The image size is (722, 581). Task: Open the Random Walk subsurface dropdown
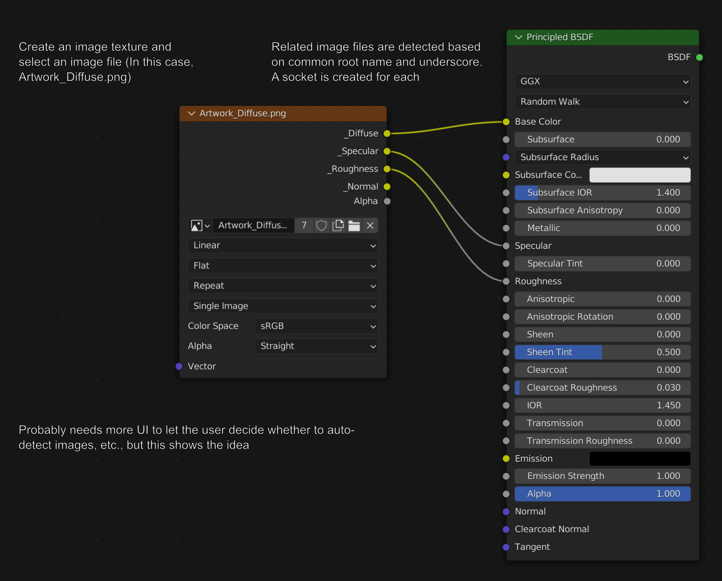(603, 102)
